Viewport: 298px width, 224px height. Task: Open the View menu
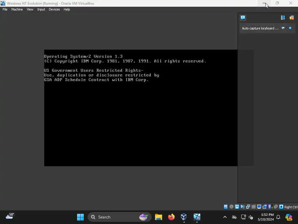[x=30, y=9]
